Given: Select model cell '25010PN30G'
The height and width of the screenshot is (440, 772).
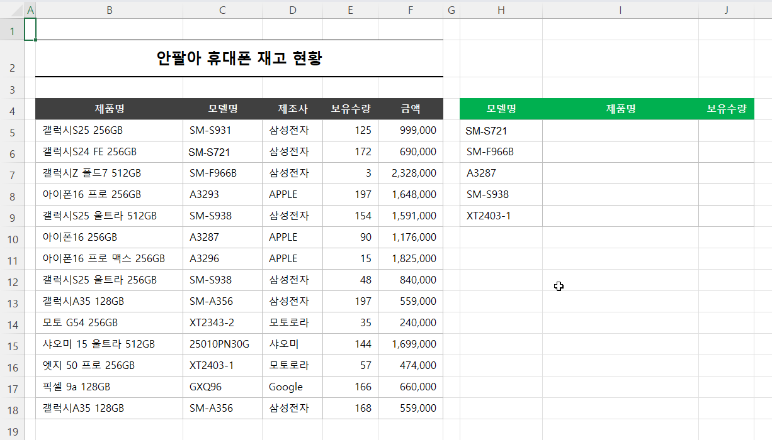Looking at the screenshot, I should (x=222, y=344).
